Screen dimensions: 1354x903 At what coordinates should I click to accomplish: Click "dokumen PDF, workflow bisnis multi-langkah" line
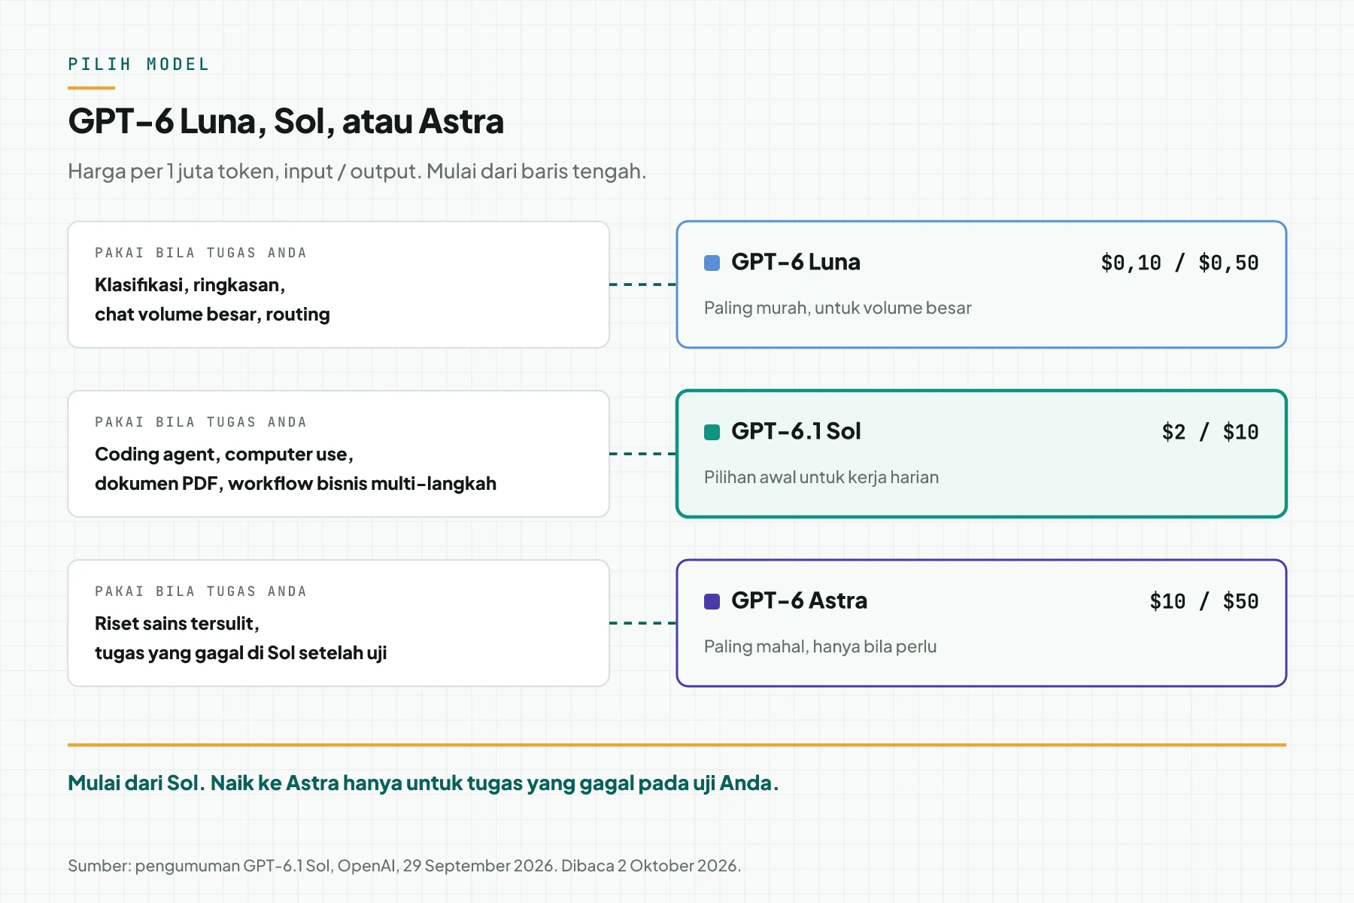click(x=296, y=484)
